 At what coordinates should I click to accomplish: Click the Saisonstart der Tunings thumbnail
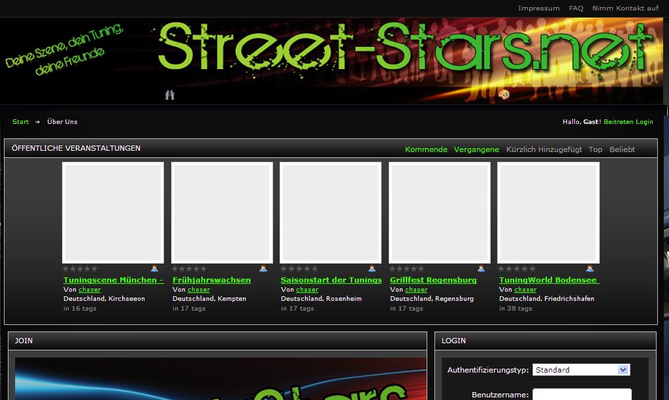[x=331, y=213]
